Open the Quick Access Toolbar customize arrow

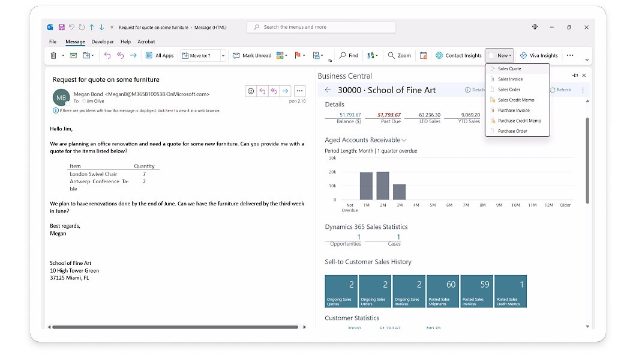[x=112, y=27]
